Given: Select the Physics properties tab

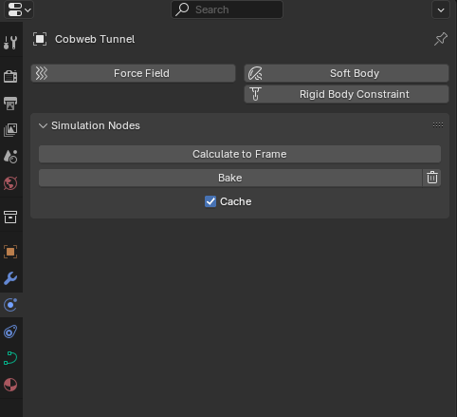Looking at the screenshot, I should tap(10, 305).
